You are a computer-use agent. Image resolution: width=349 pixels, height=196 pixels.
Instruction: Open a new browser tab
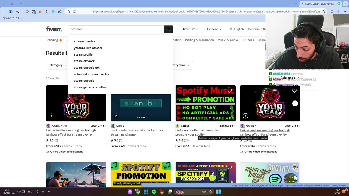(296, 4)
